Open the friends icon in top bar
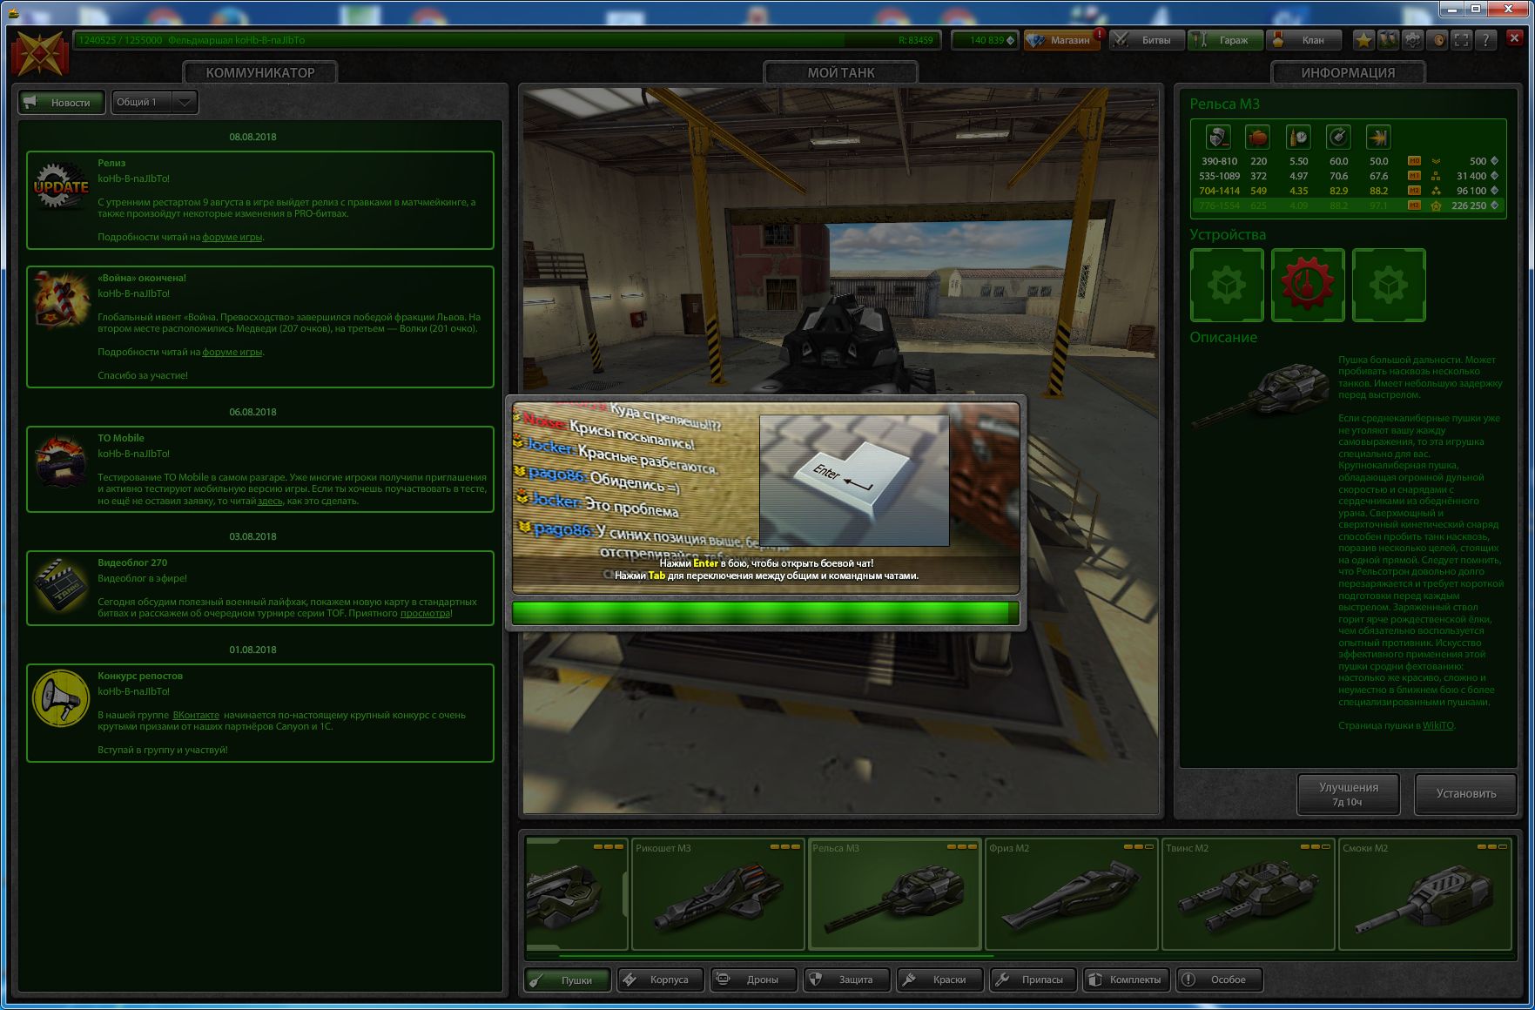The width and height of the screenshot is (1535, 1010). click(x=1388, y=40)
